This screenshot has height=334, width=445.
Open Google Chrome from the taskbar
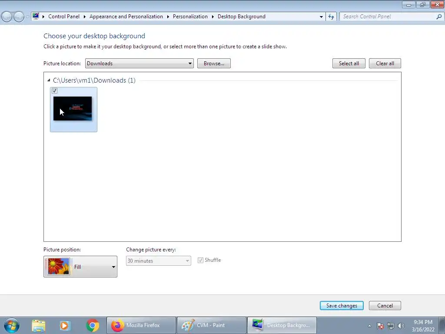[x=93, y=325]
